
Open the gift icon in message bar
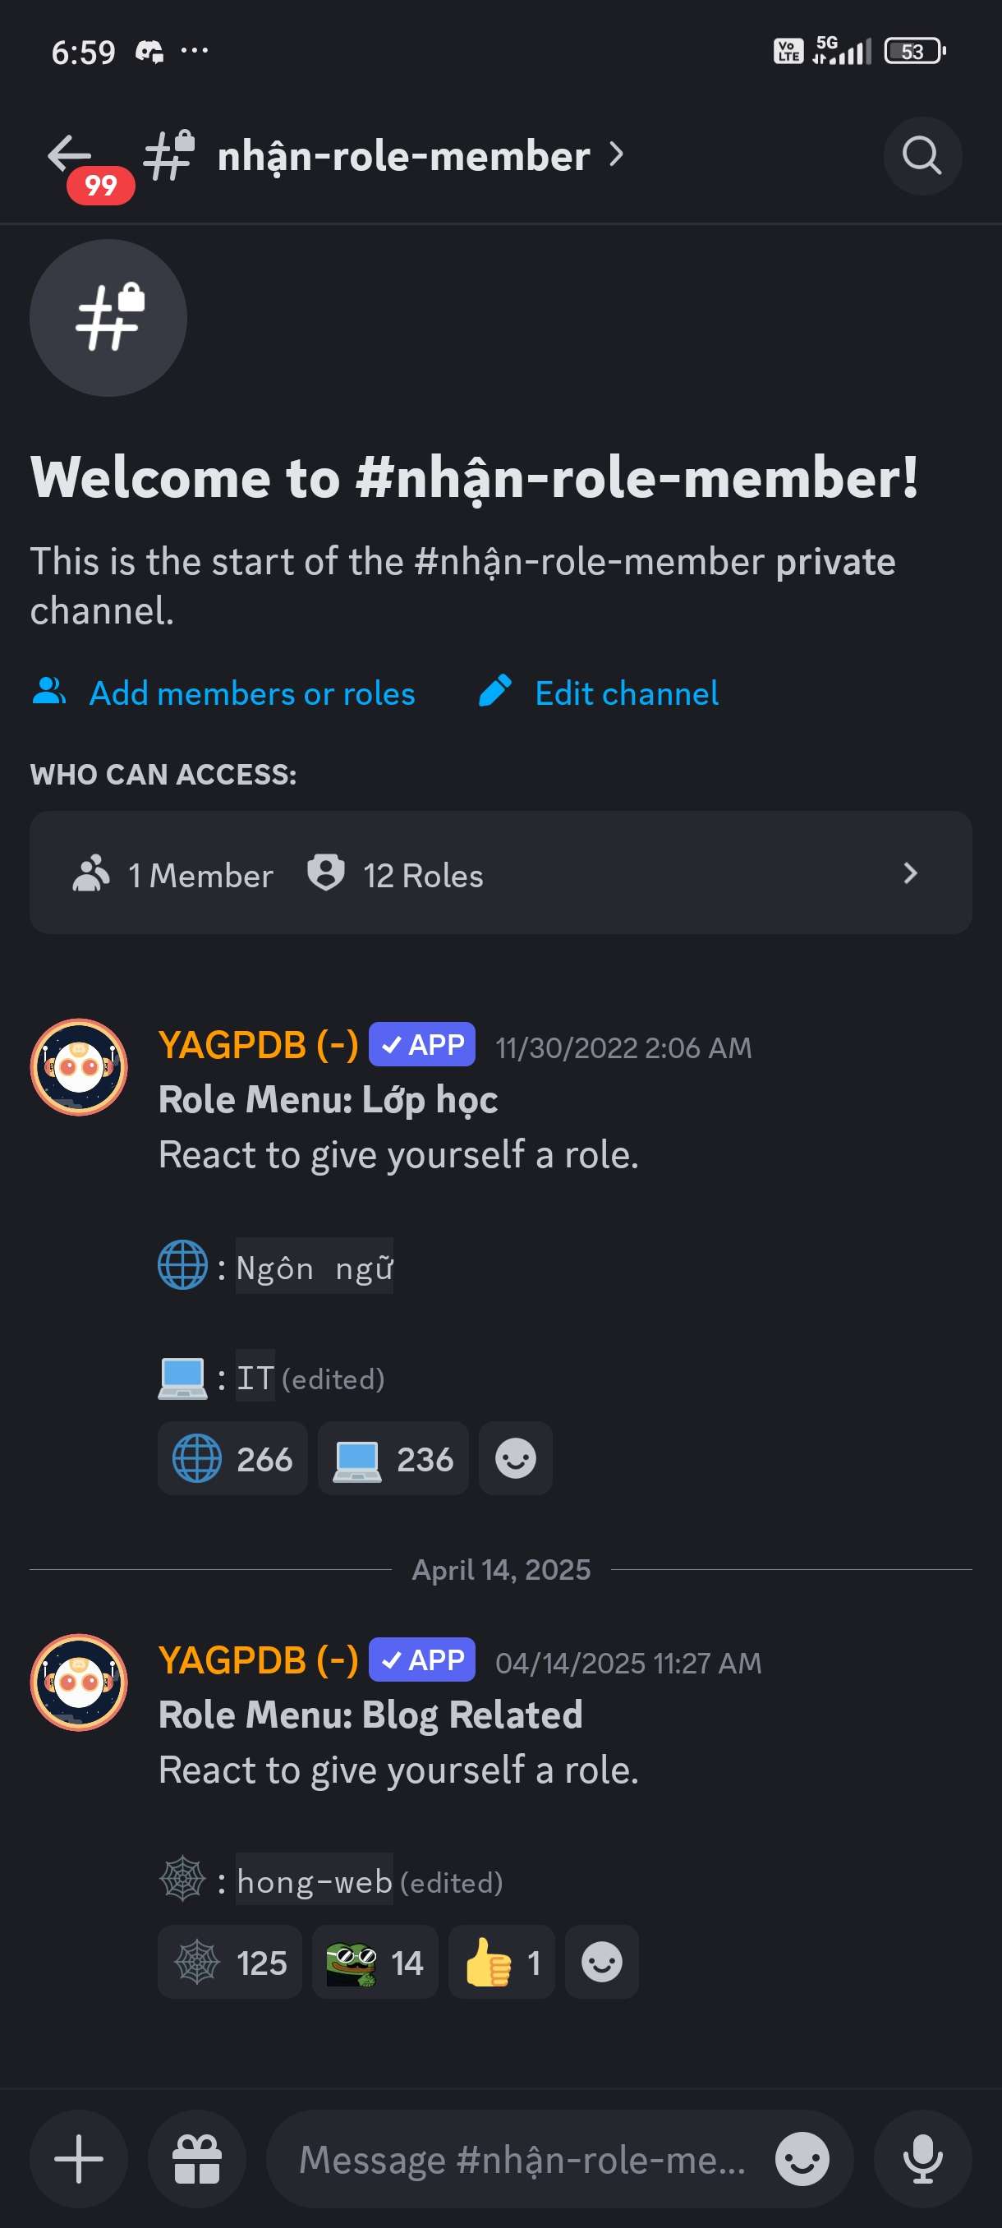(x=197, y=2159)
